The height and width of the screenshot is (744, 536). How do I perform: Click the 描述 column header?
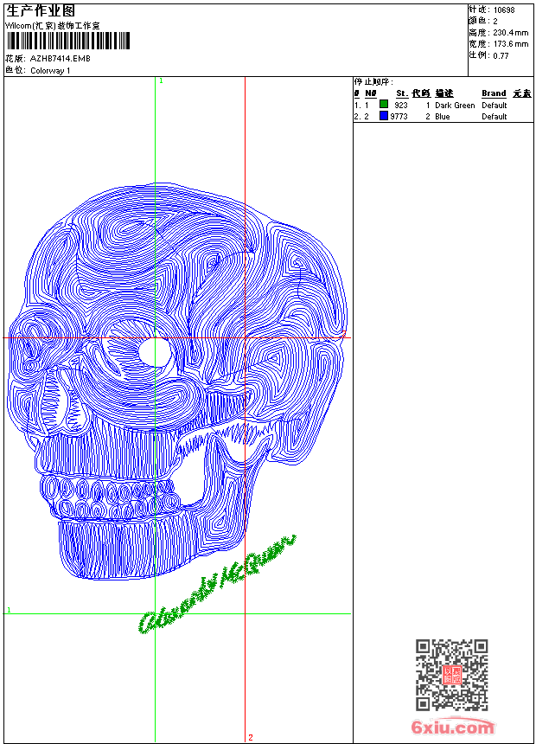point(443,93)
